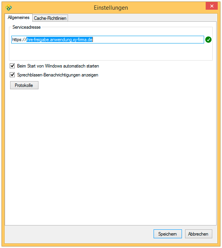Click the application logo icon in title bar

pyautogui.click(x=9, y=8)
